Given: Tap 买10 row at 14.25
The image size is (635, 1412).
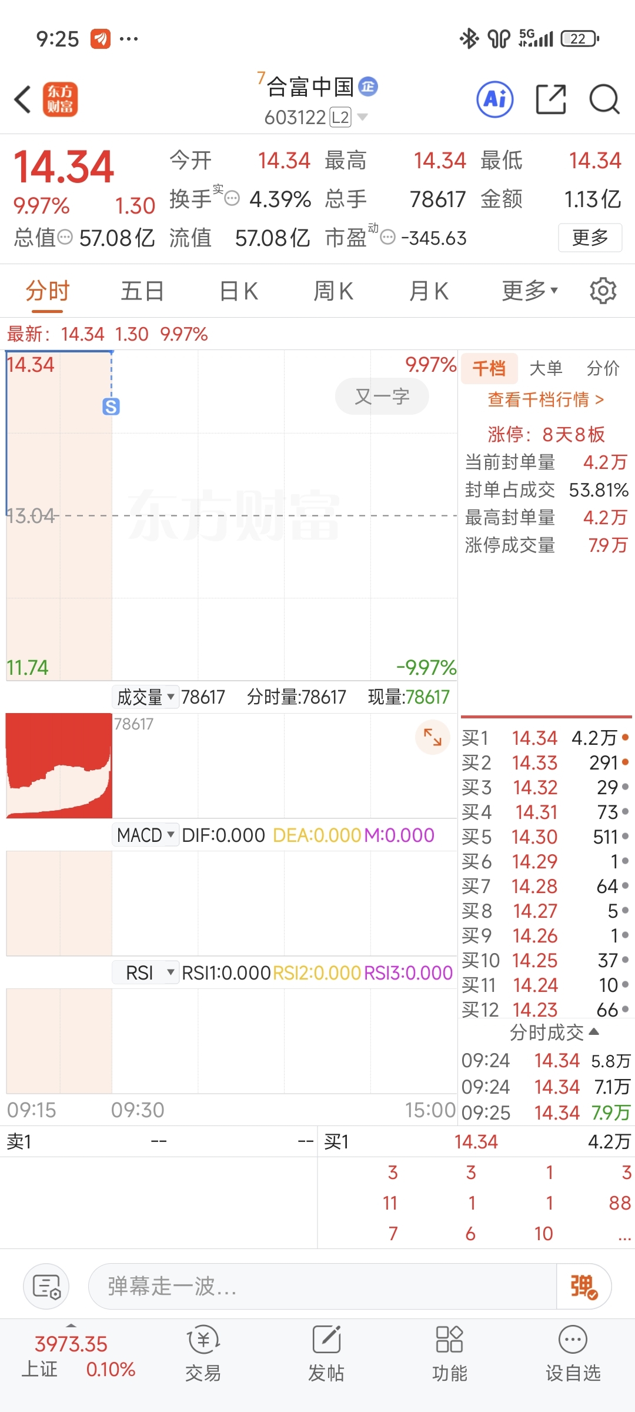Looking at the screenshot, I should 546,960.
